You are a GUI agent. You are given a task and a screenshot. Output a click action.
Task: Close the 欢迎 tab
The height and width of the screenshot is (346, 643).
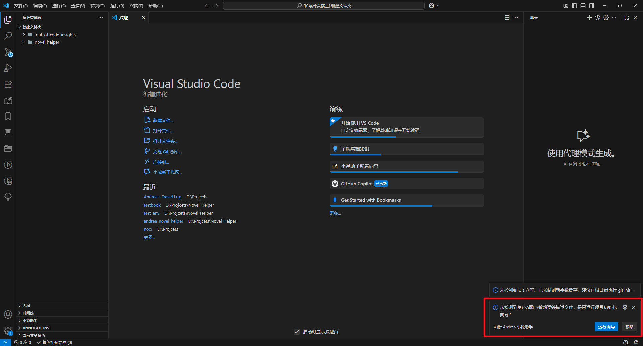click(x=144, y=18)
